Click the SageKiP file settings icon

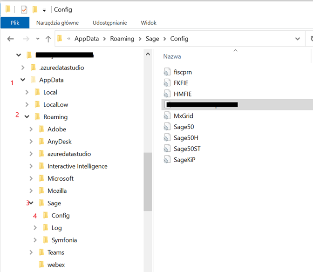pyautogui.click(x=167, y=160)
